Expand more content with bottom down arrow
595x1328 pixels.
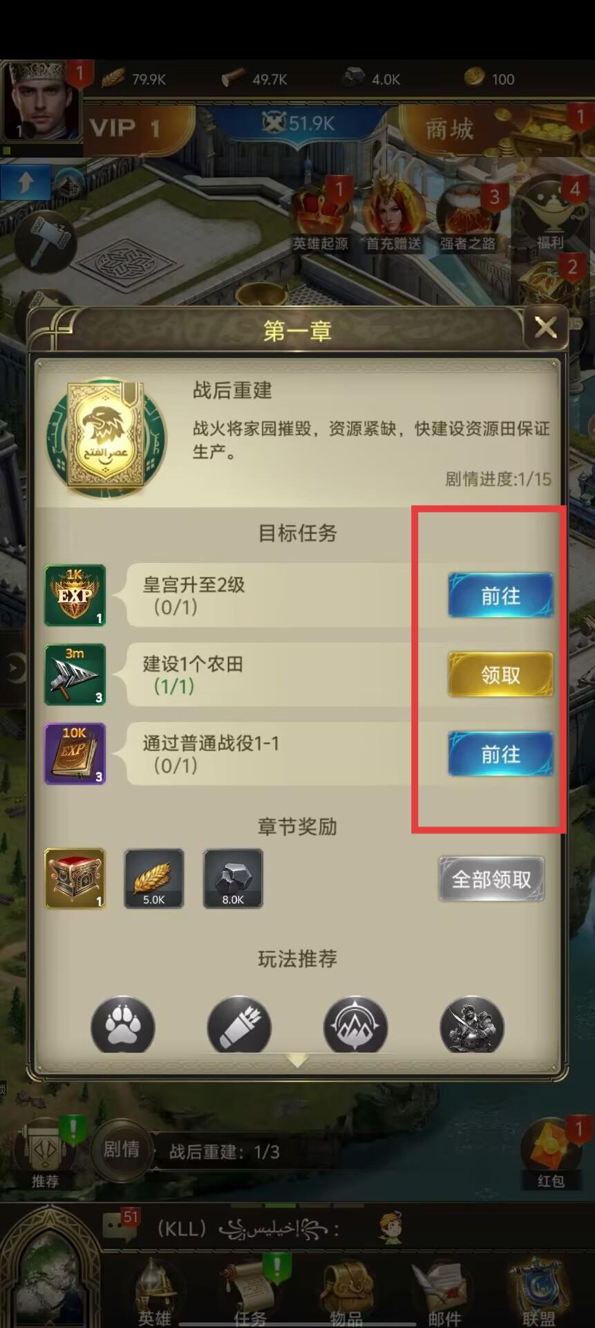(x=297, y=1060)
